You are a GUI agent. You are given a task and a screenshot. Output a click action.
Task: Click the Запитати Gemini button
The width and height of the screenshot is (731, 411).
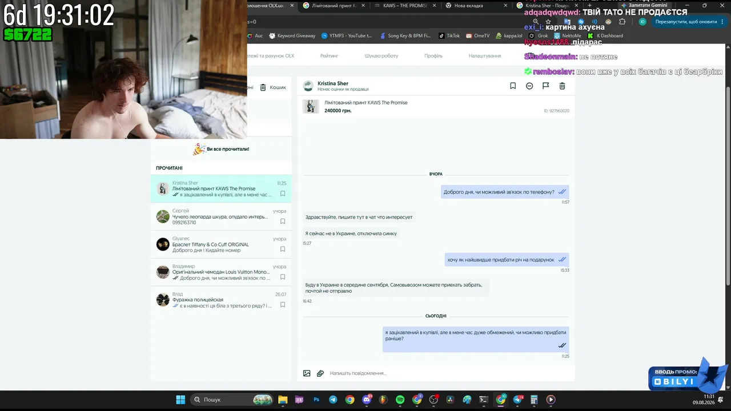click(644, 5)
